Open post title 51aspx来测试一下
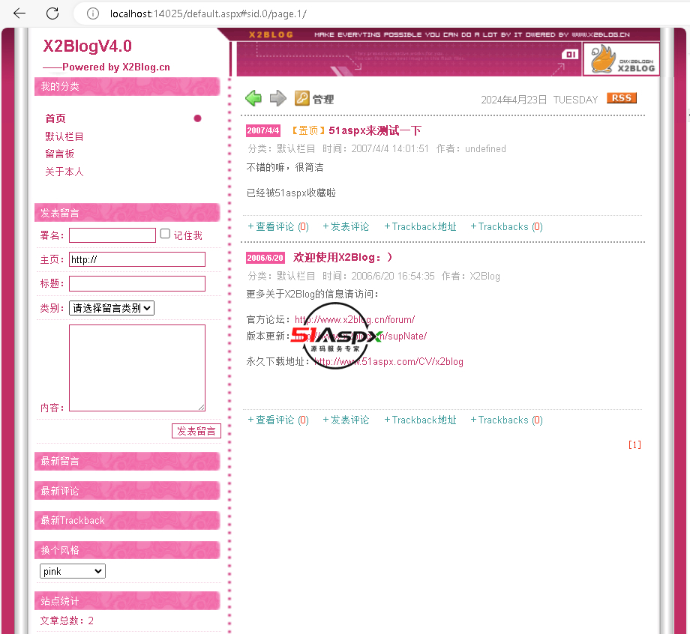Image resolution: width=690 pixels, height=634 pixels. click(375, 130)
